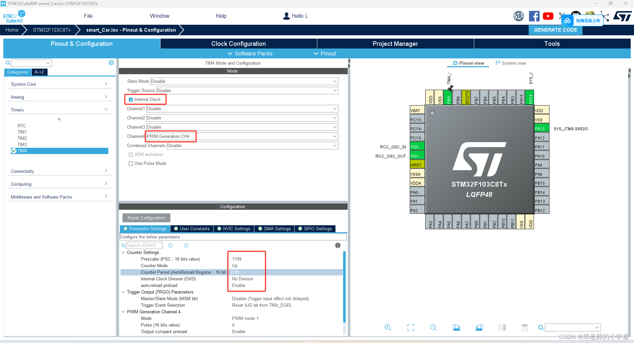This screenshot has height=343, width=634.
Task: Open the Combined Channels dropdown
Action: coord(253,145)
